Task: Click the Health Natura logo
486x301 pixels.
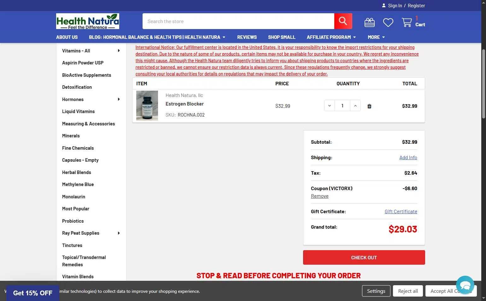Action: [x=88, y=21]
